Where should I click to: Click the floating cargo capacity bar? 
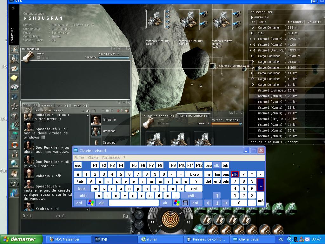pyautogui.click(x=226, y=124)
